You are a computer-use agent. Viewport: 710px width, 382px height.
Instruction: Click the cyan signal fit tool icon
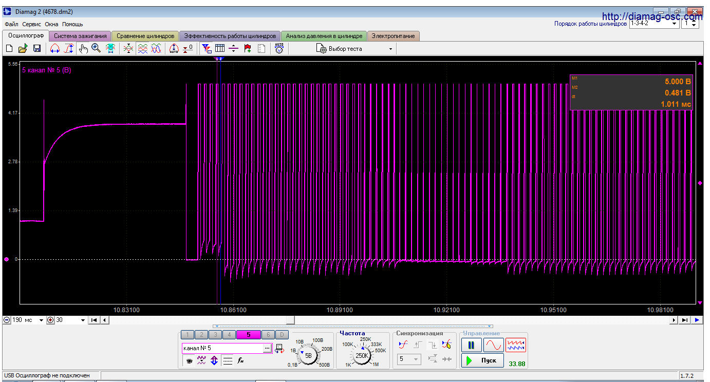pyautogui.click(x=110, y=48)
